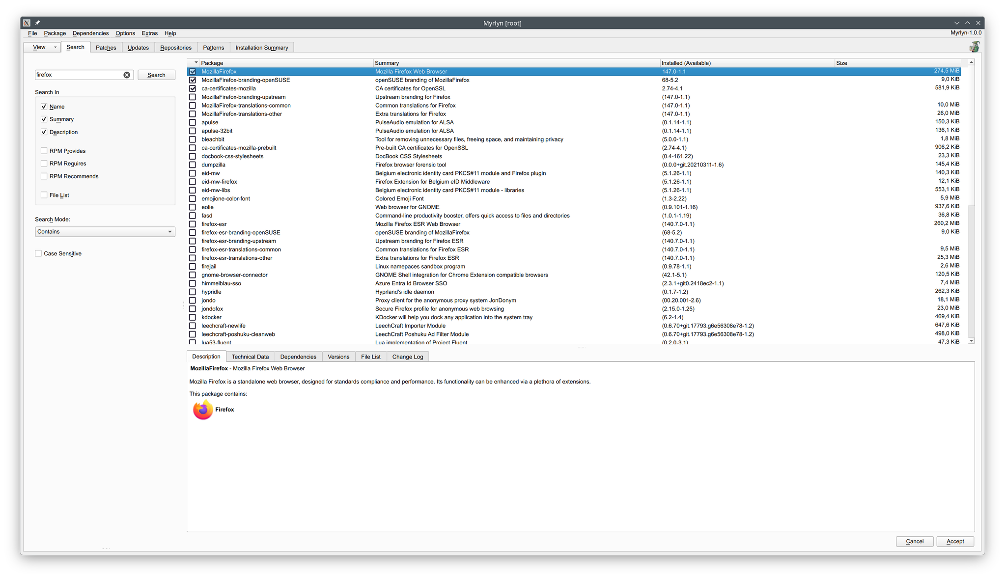This screenshot has height=579, width=1005.
Task: Click the pin window icon
Action: [38, 23]
